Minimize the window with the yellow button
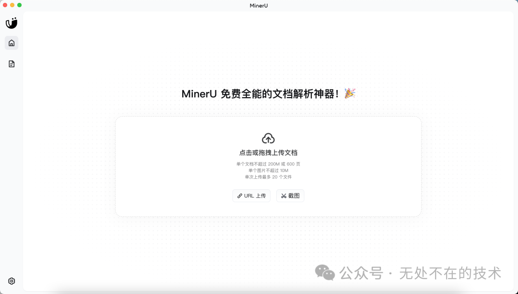518x294 pixels. (12, 4)
